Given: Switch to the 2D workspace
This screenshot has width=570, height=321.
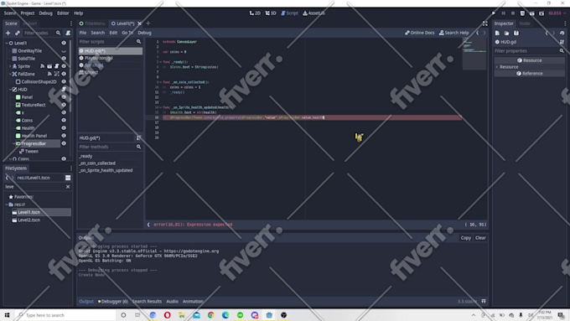Looking at the screenshot, I should pos(255,13).
